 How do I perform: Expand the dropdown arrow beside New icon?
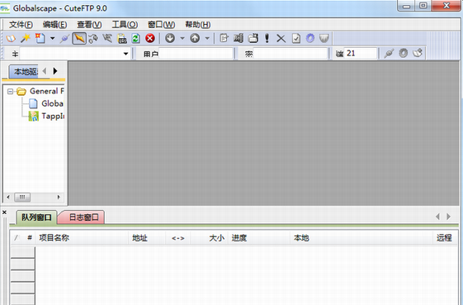[52, 38]
